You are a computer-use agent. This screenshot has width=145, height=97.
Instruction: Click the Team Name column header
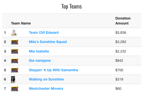click(21, 23)
